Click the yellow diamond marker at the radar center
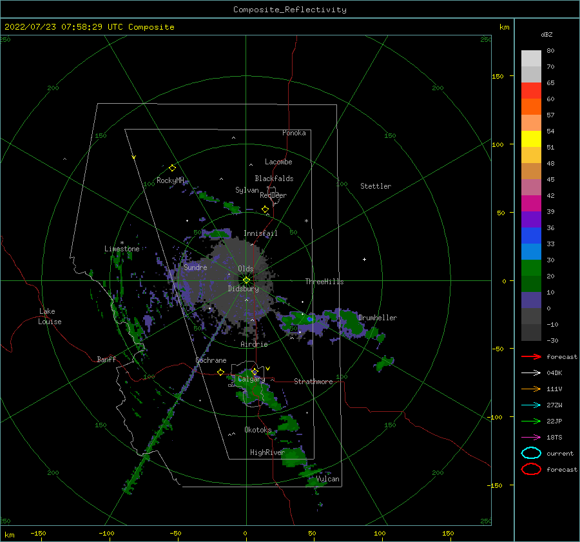The height and width of the screenshot is (542, 580). [x=246, y=280]
